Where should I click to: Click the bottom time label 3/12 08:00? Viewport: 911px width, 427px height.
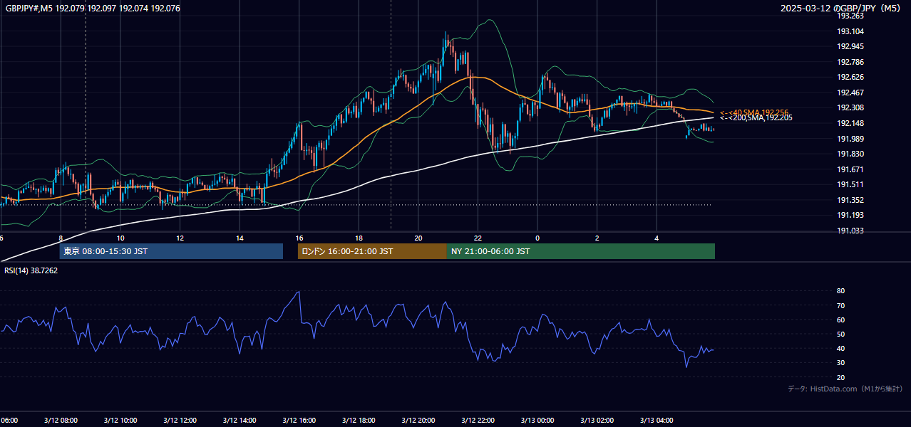coord(61,420)
